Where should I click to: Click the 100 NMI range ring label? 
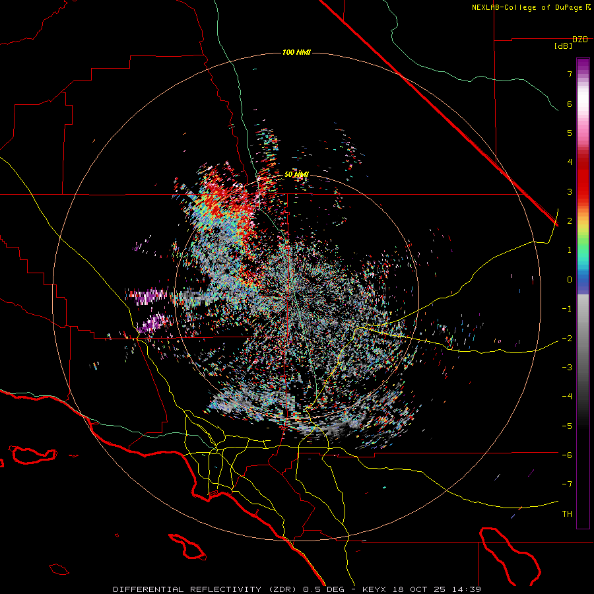coord(296,52)
